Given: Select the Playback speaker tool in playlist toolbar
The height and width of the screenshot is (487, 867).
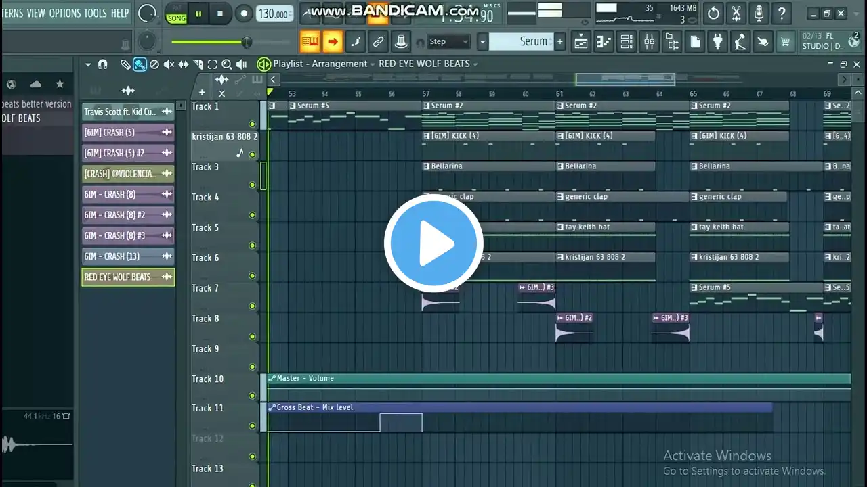Looking at the screenshot, I should coord(241,64).
